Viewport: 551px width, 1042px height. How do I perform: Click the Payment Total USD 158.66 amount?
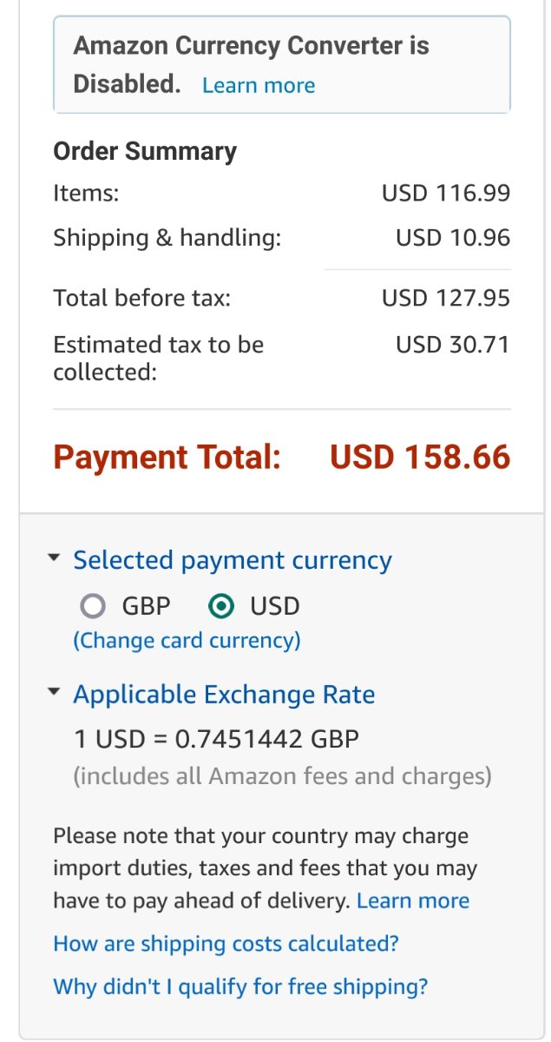tap(420, 458)
